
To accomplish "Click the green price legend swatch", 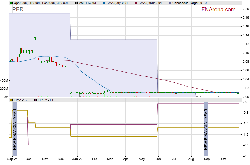I will (x=11, y=3).
